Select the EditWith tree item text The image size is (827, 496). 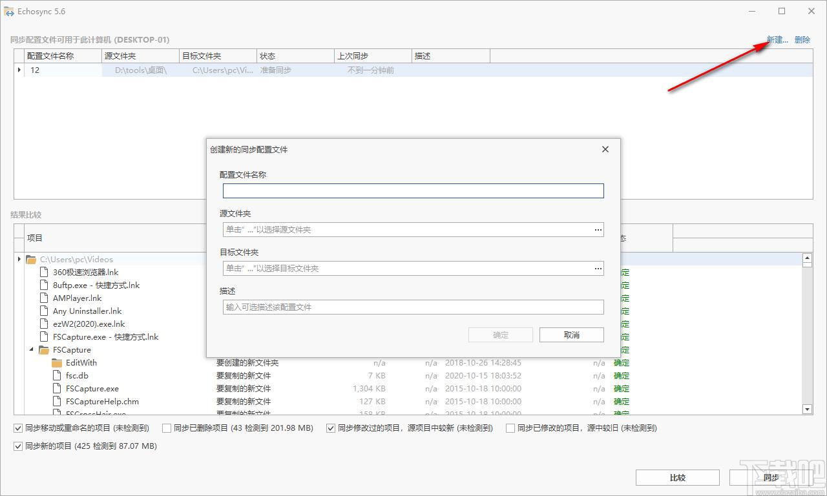(81, 362)
